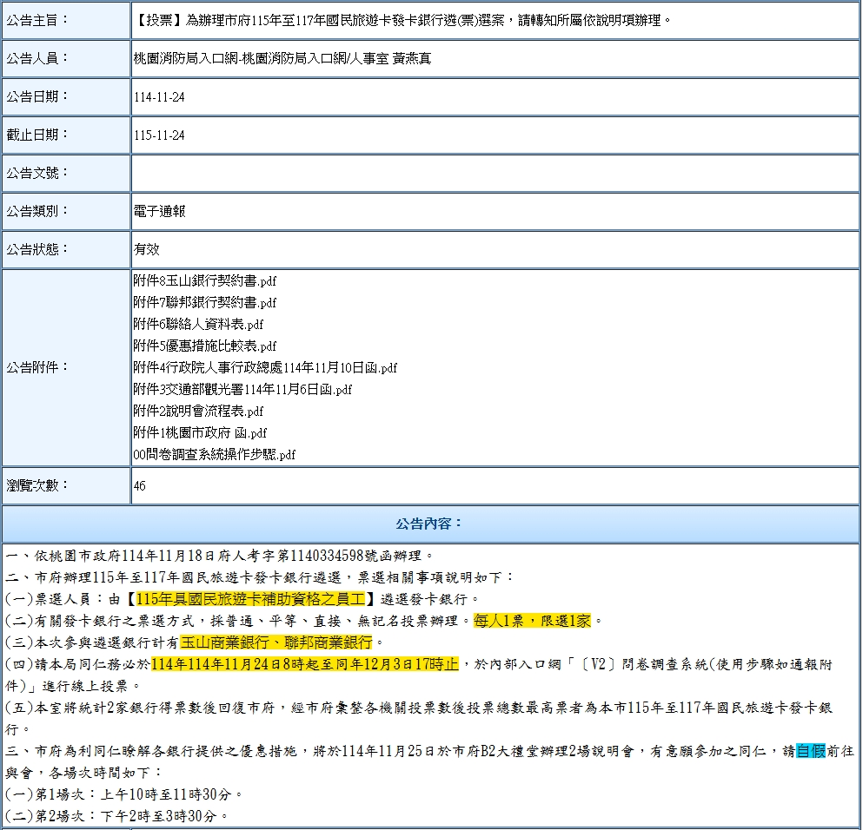This screenshot has width=863, height=830.
Task: View 附件2說明會流程表.pdf
Action: pyautogui.click(x=198, y=412)
